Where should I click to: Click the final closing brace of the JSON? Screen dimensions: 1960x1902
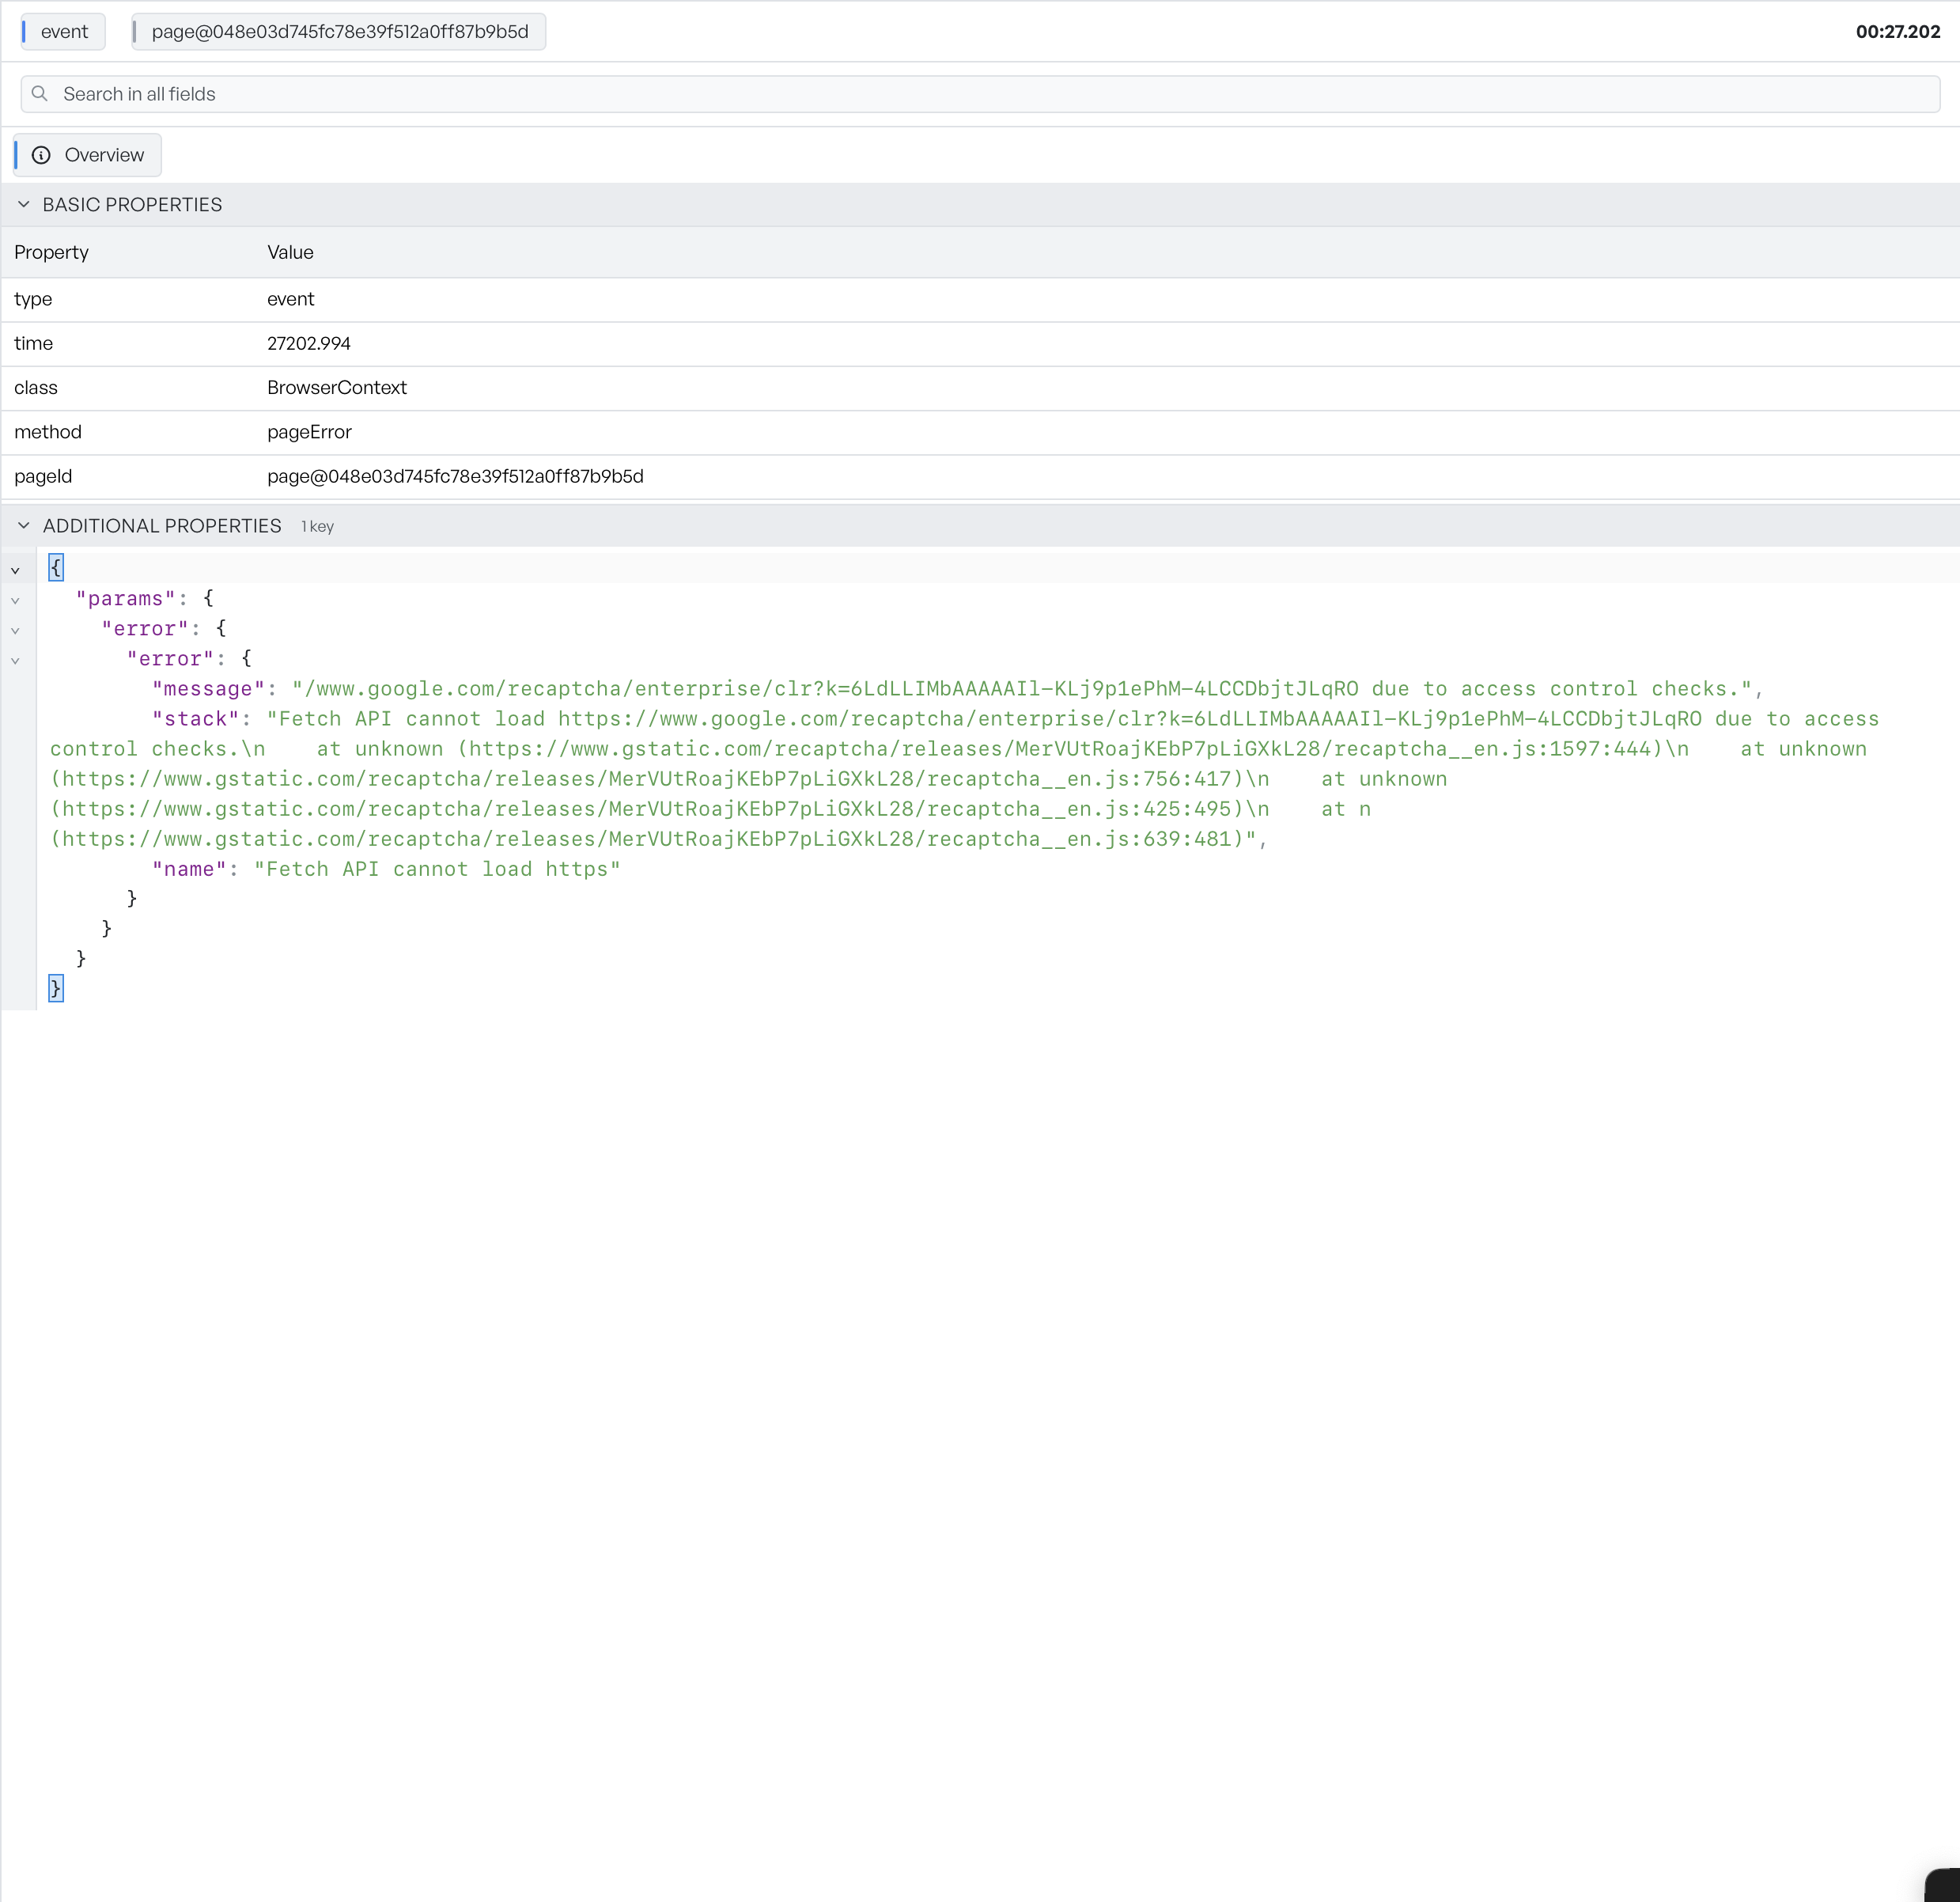(56, 988)
